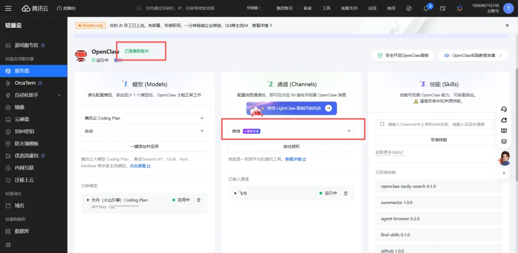Open the 点此查看 link under models
Screen dimensions: 518x253
(140, 166)
